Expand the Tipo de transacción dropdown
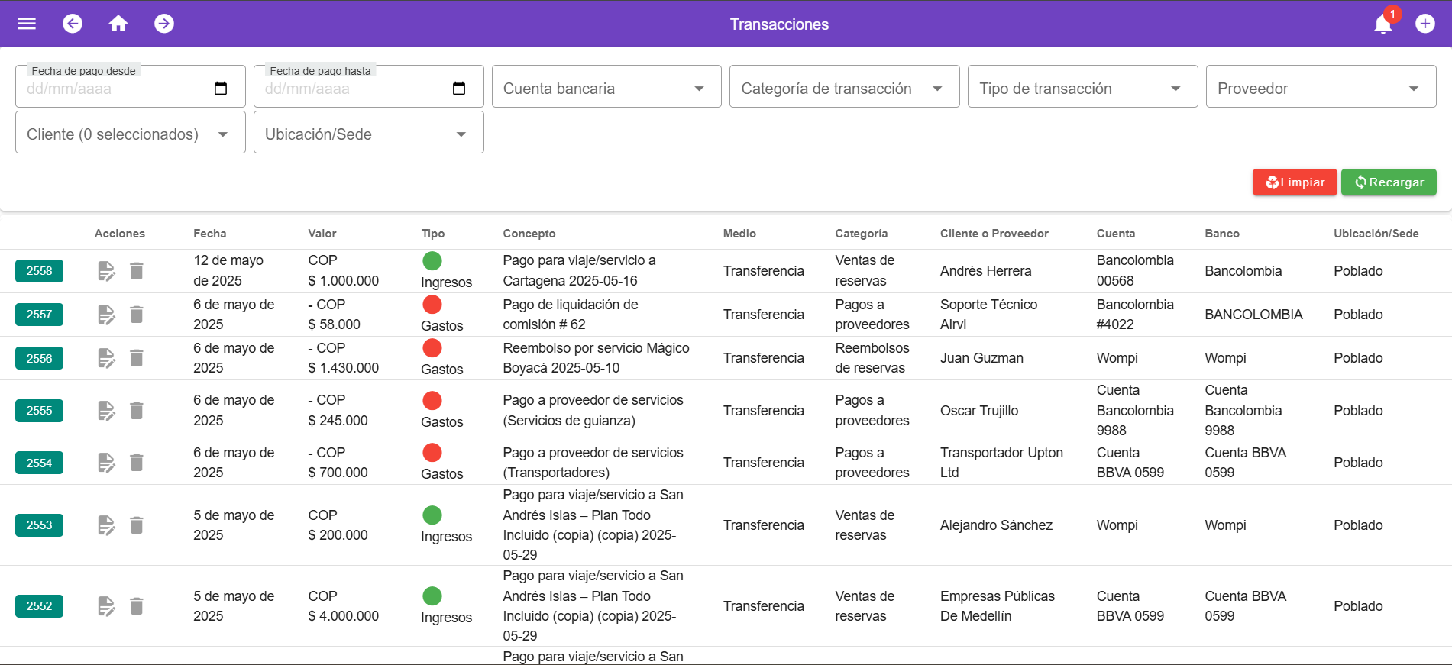The height and width of the screenshot is (665, 1452). click(1082, 89)
